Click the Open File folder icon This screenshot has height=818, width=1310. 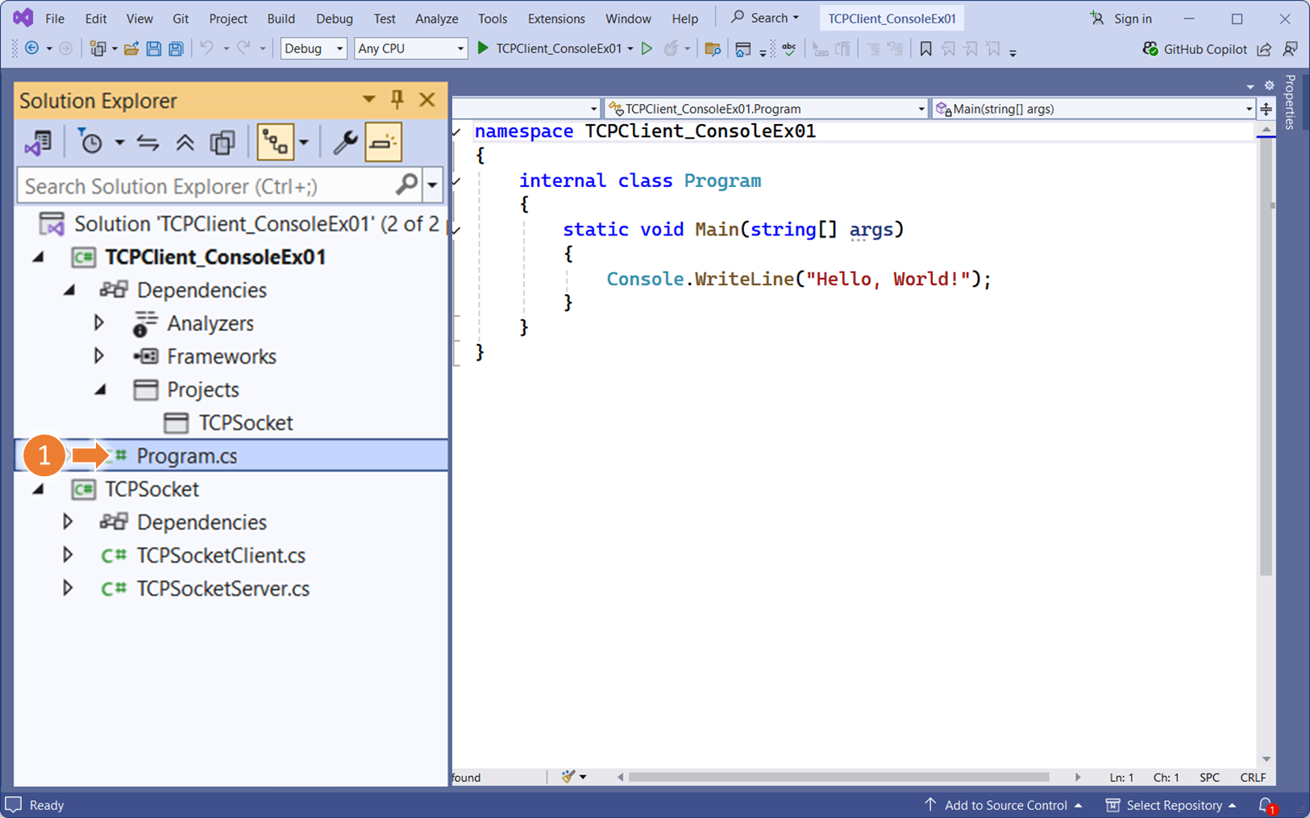pyautogui.click(x=131, y=48)
